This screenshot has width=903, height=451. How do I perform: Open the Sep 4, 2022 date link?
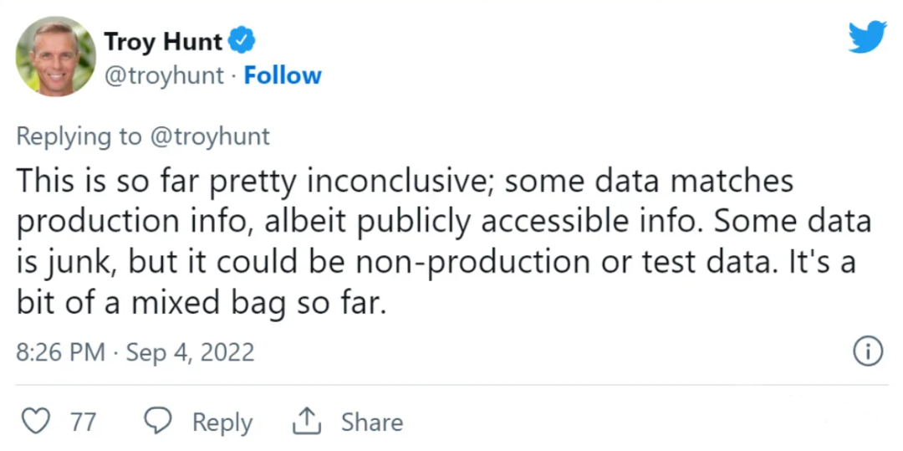(x=190, y=352)
